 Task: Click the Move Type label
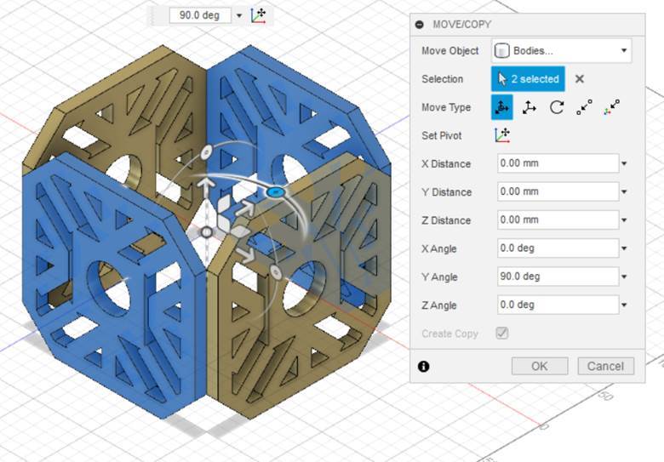446,107
